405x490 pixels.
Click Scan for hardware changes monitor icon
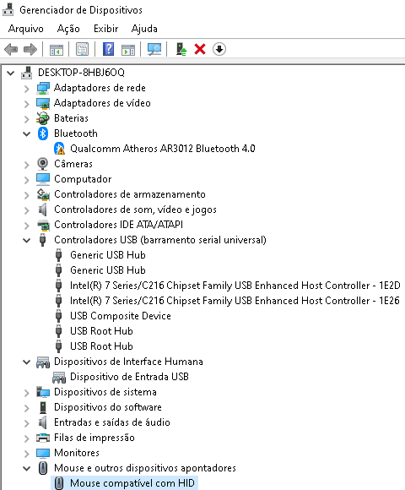click(x=154, y=49)
